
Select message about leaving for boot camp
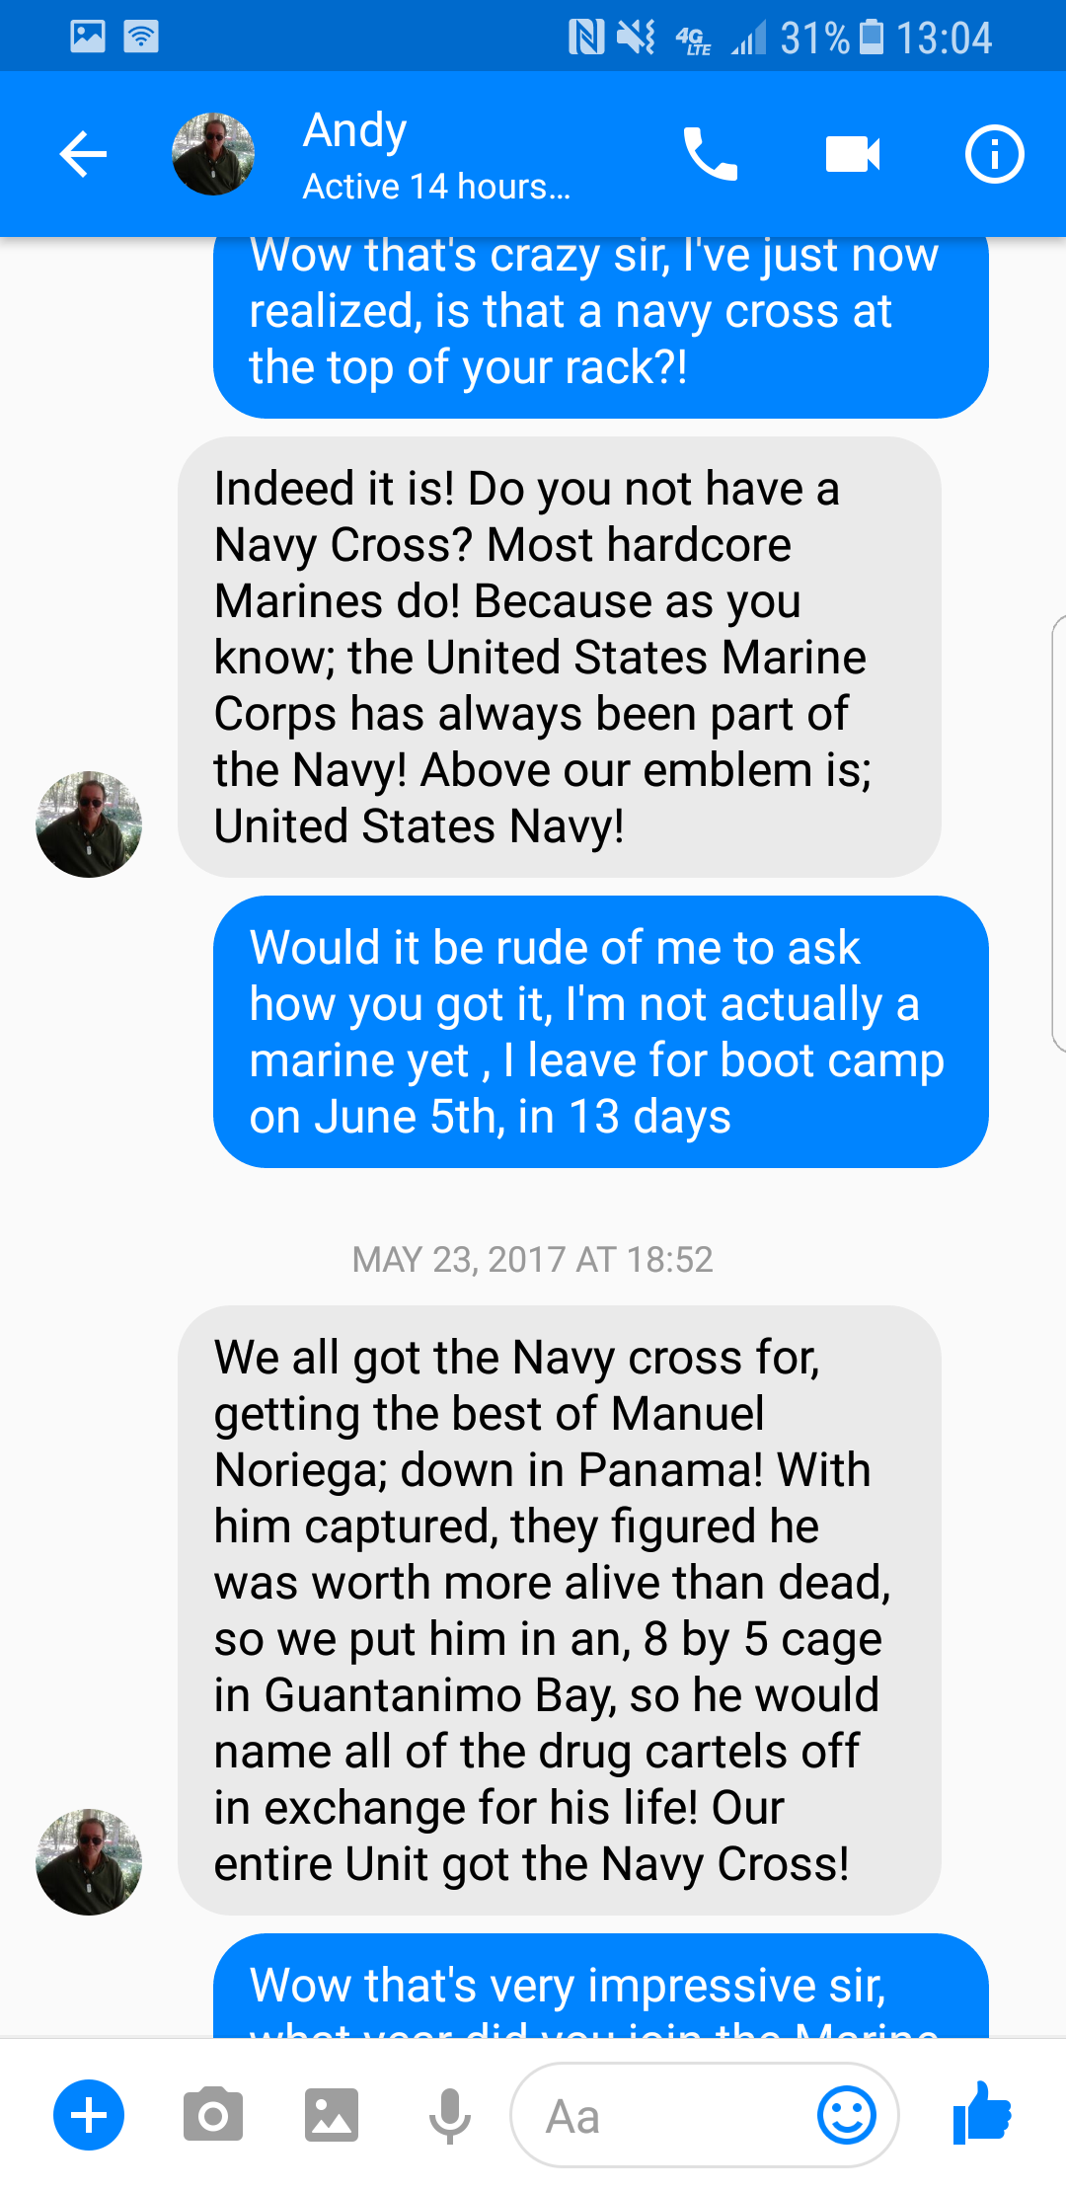(600, 1032)
